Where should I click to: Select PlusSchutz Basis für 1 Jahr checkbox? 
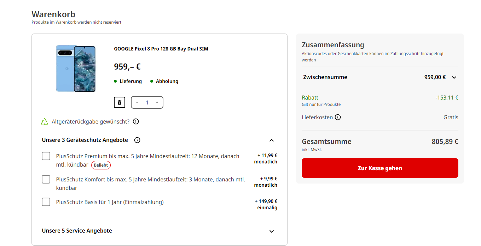click(x=46, y=202)
